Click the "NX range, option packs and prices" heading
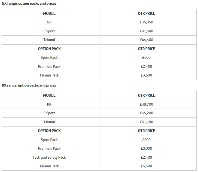Viewport: 198px width, 172px height. [29, 4]
